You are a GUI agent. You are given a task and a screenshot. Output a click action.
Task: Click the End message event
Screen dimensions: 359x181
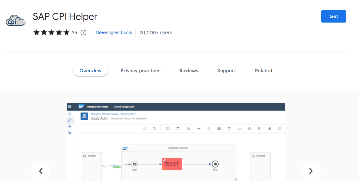coord(215,164)
